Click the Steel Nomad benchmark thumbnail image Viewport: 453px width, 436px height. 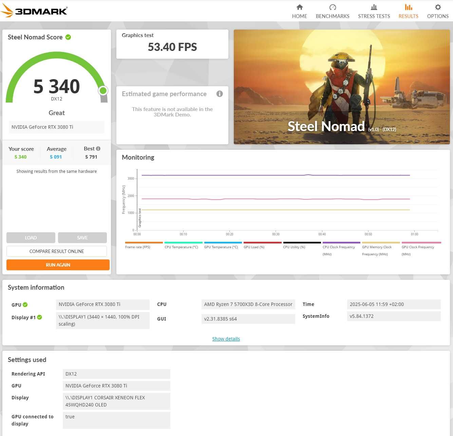tap(342, 87)
